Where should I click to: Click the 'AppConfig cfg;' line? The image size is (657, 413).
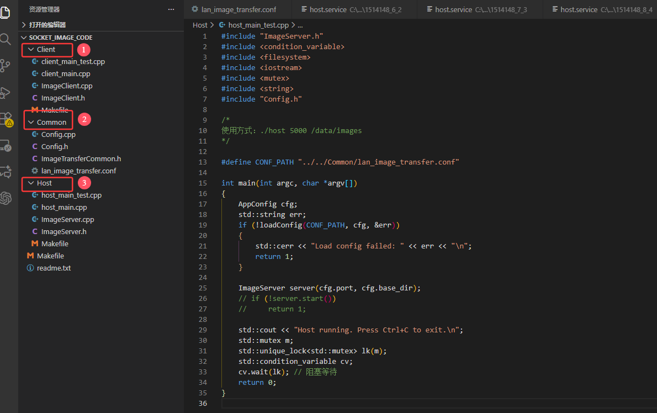[x=268, y=204]
